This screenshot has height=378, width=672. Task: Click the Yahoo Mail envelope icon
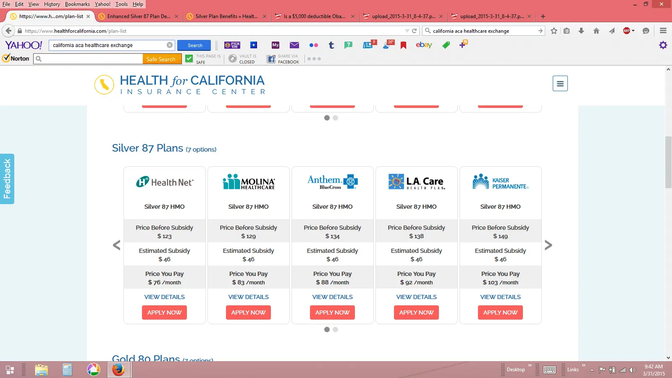pos(294,45)
